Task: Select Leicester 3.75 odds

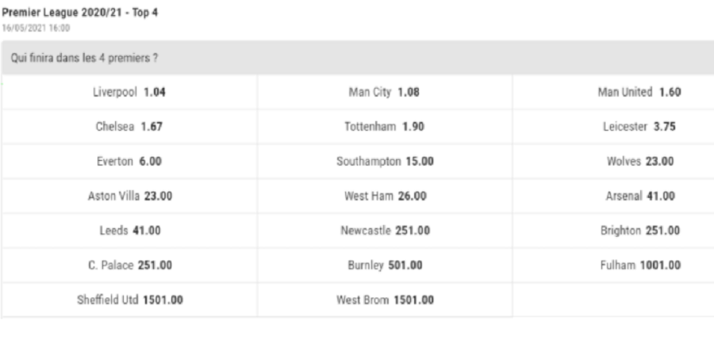Action: click(x=639, y=126)
